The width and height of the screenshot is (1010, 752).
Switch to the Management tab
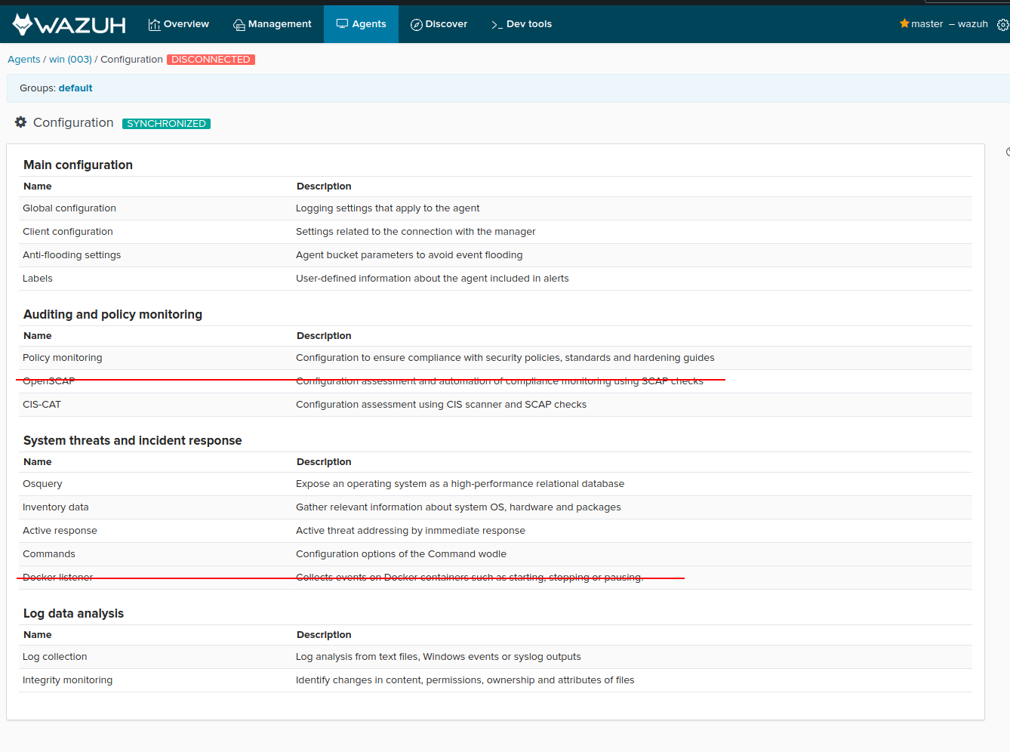272,23
